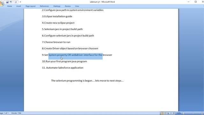Switch to Web Layout view

168,113
